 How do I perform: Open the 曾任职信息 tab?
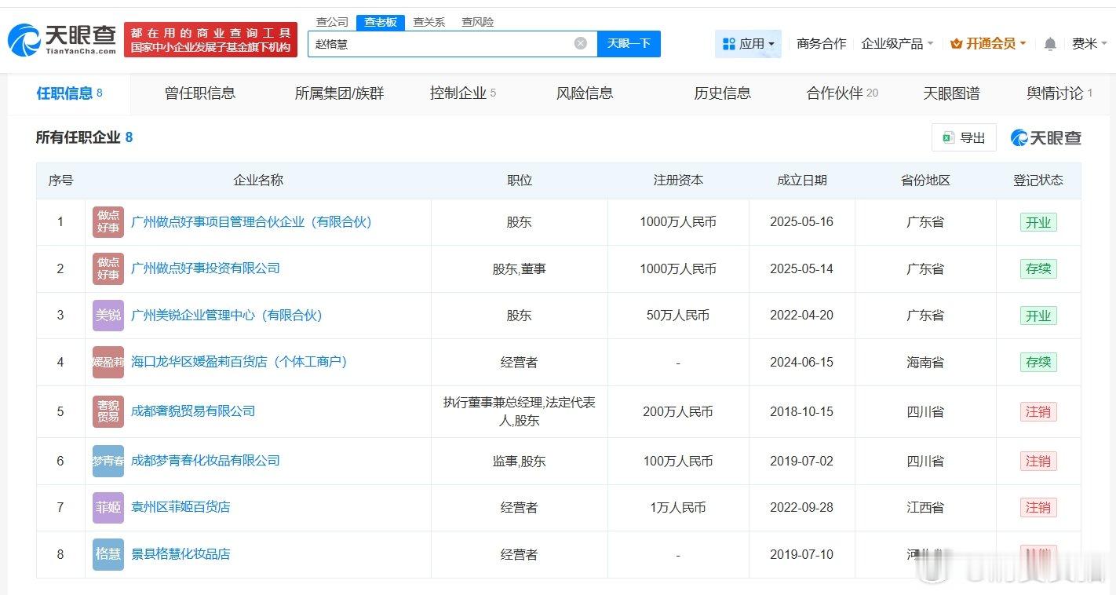pos(200,93)
